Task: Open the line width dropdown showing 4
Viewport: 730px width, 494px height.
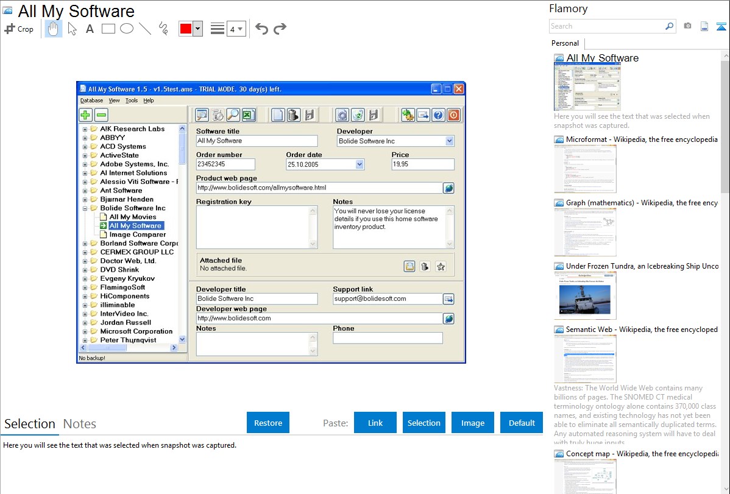Action: pyautogui.click(x=236, y=29)
